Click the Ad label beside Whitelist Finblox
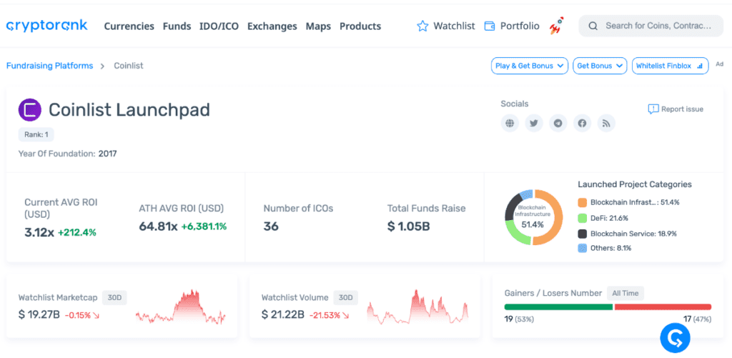Image resolution: width=732 pixels, height=358 pixels. (719, 64)
